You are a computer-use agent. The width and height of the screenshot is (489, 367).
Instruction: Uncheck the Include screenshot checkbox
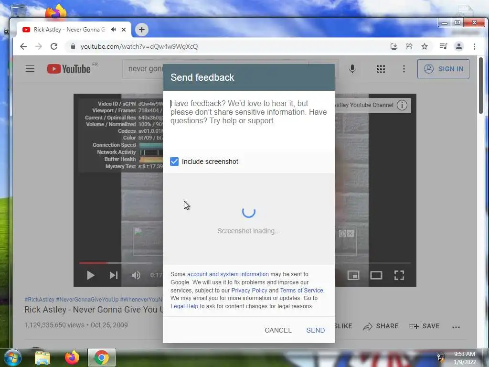pos(174,162)
